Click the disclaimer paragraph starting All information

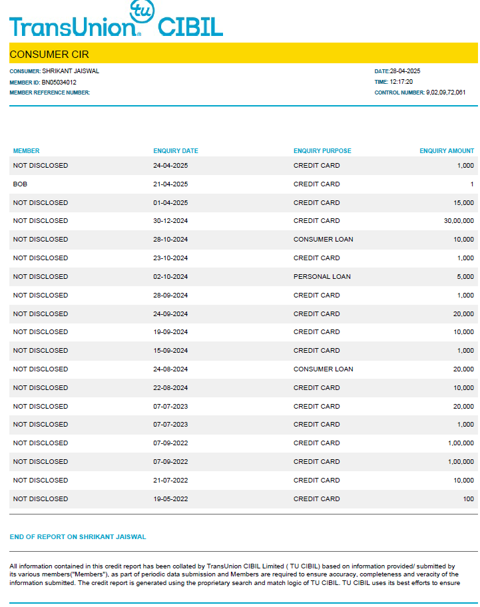[235, 574]
